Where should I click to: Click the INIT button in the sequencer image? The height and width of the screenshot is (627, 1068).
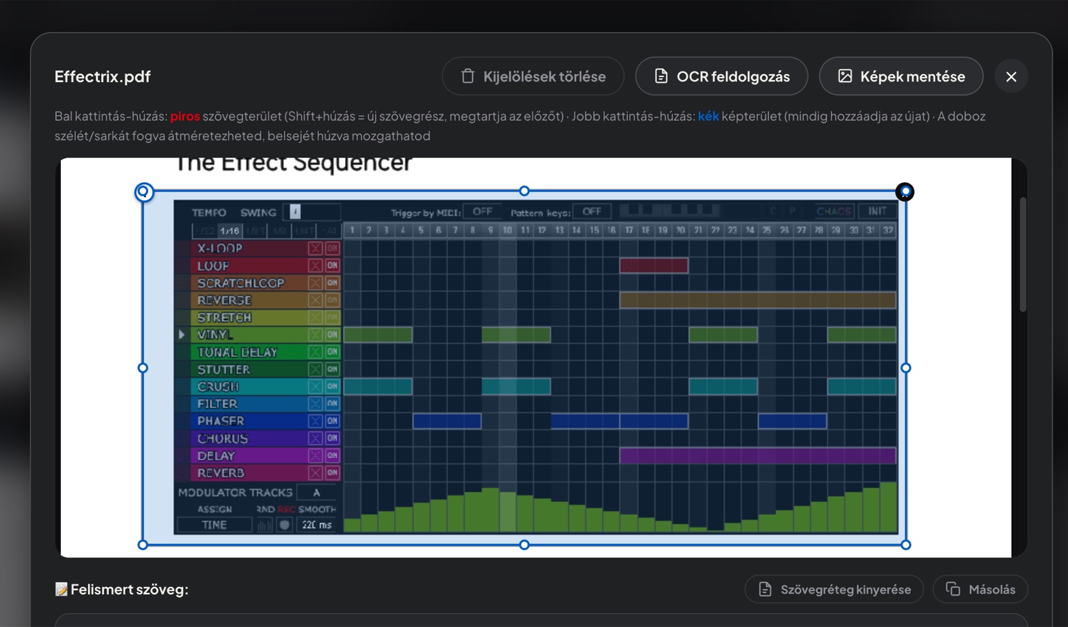pos(877,211)
